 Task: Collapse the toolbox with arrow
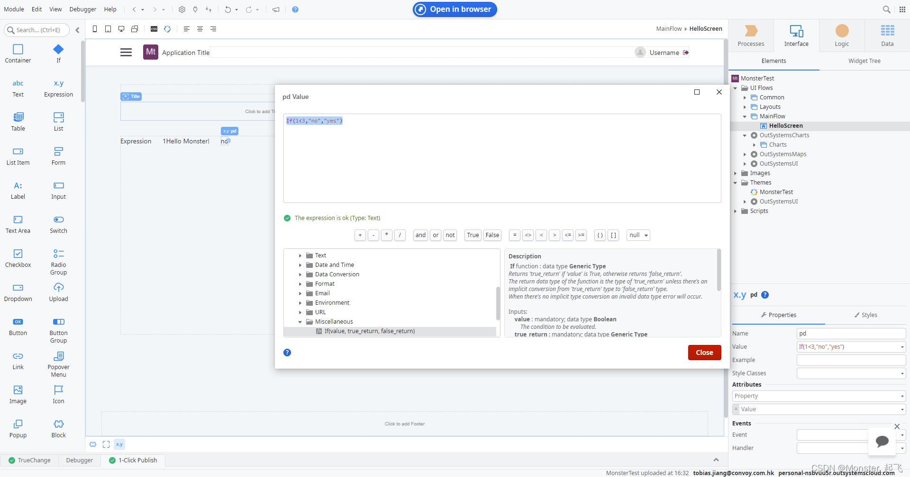77,30
